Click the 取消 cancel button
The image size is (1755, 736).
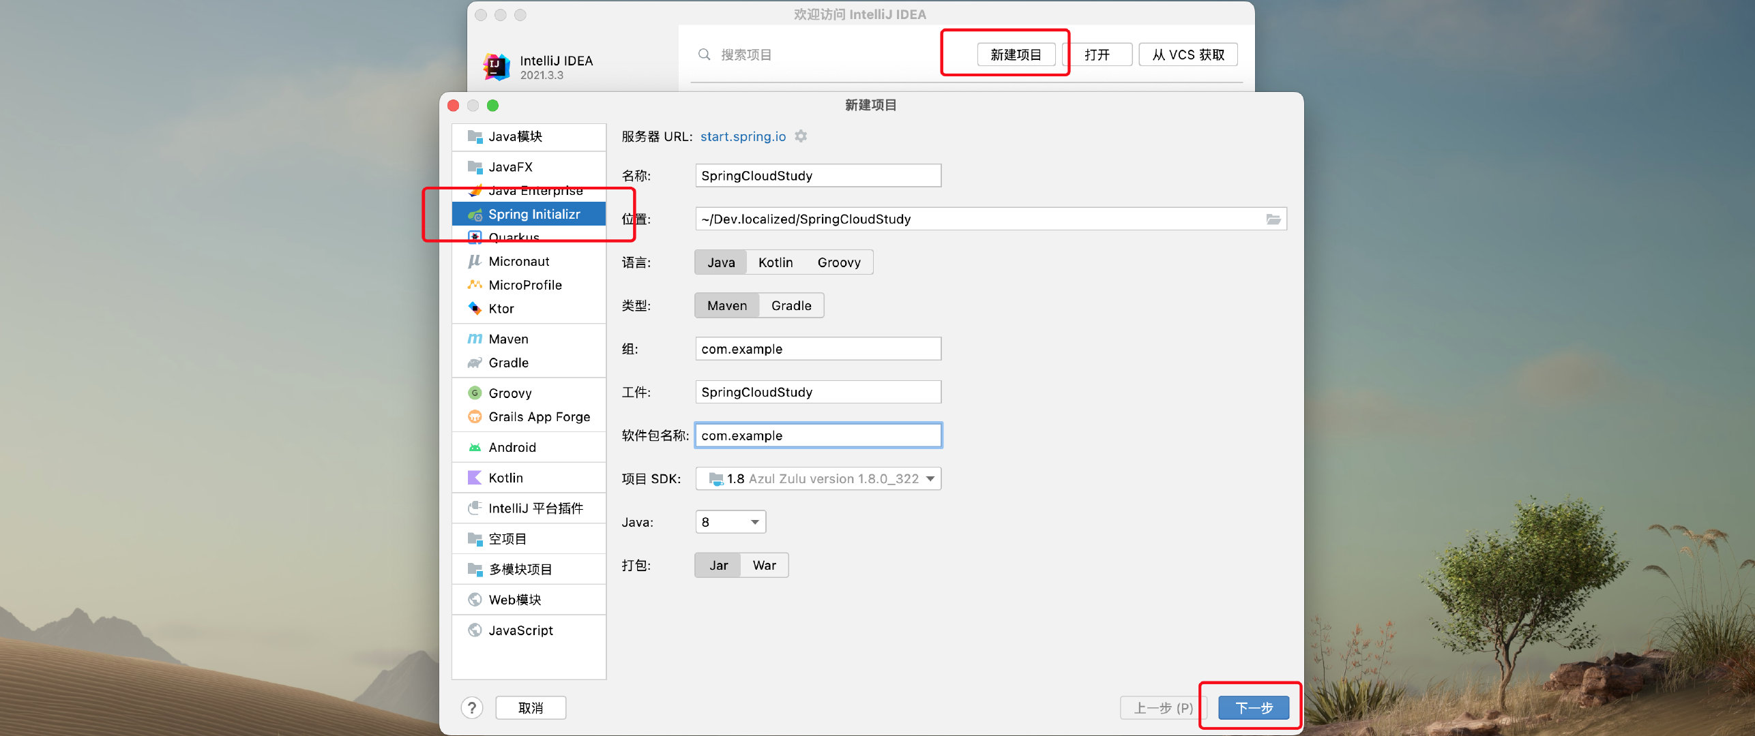(531, 708)
